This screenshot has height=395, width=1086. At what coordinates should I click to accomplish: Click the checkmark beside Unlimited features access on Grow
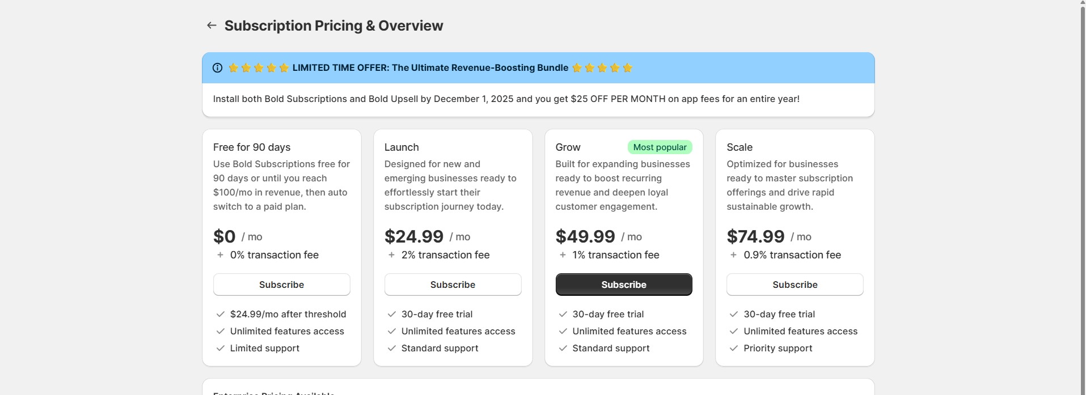pos(563,331)
